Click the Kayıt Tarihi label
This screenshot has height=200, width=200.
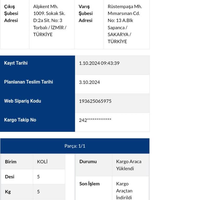click(x=16, y=63)
